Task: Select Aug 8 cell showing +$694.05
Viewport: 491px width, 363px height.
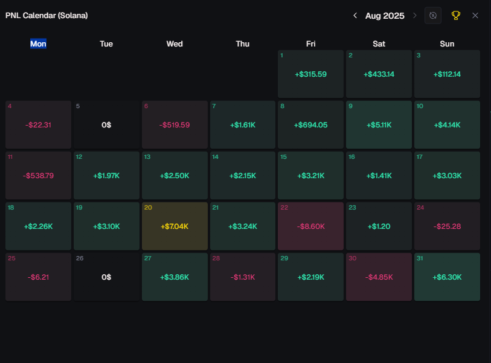Action: [x=310, y=124]
